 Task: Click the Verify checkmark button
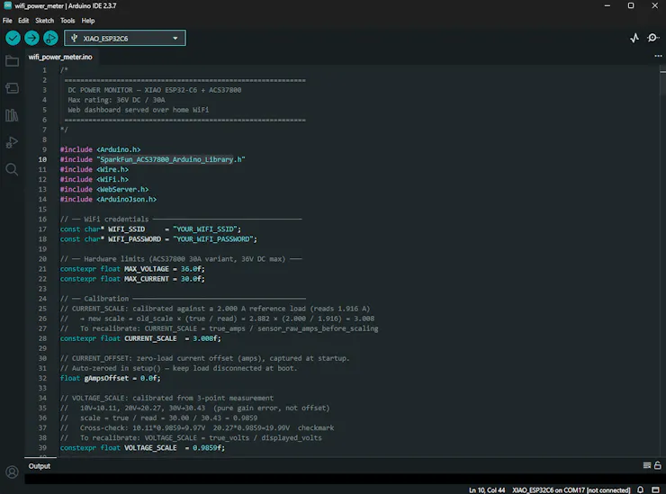[x=13, y=38]
